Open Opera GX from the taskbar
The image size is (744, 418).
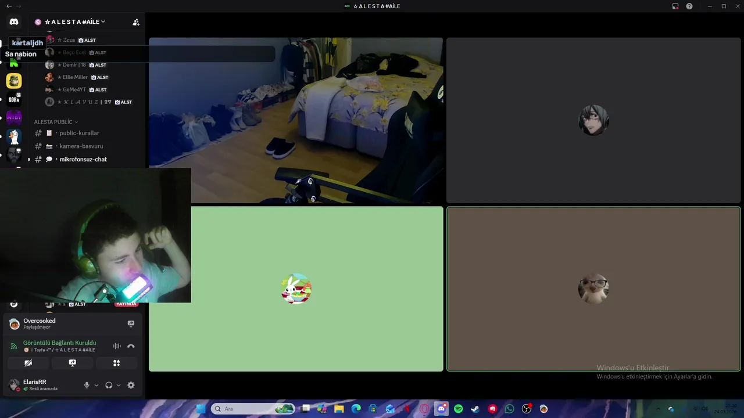coord(424,409)
